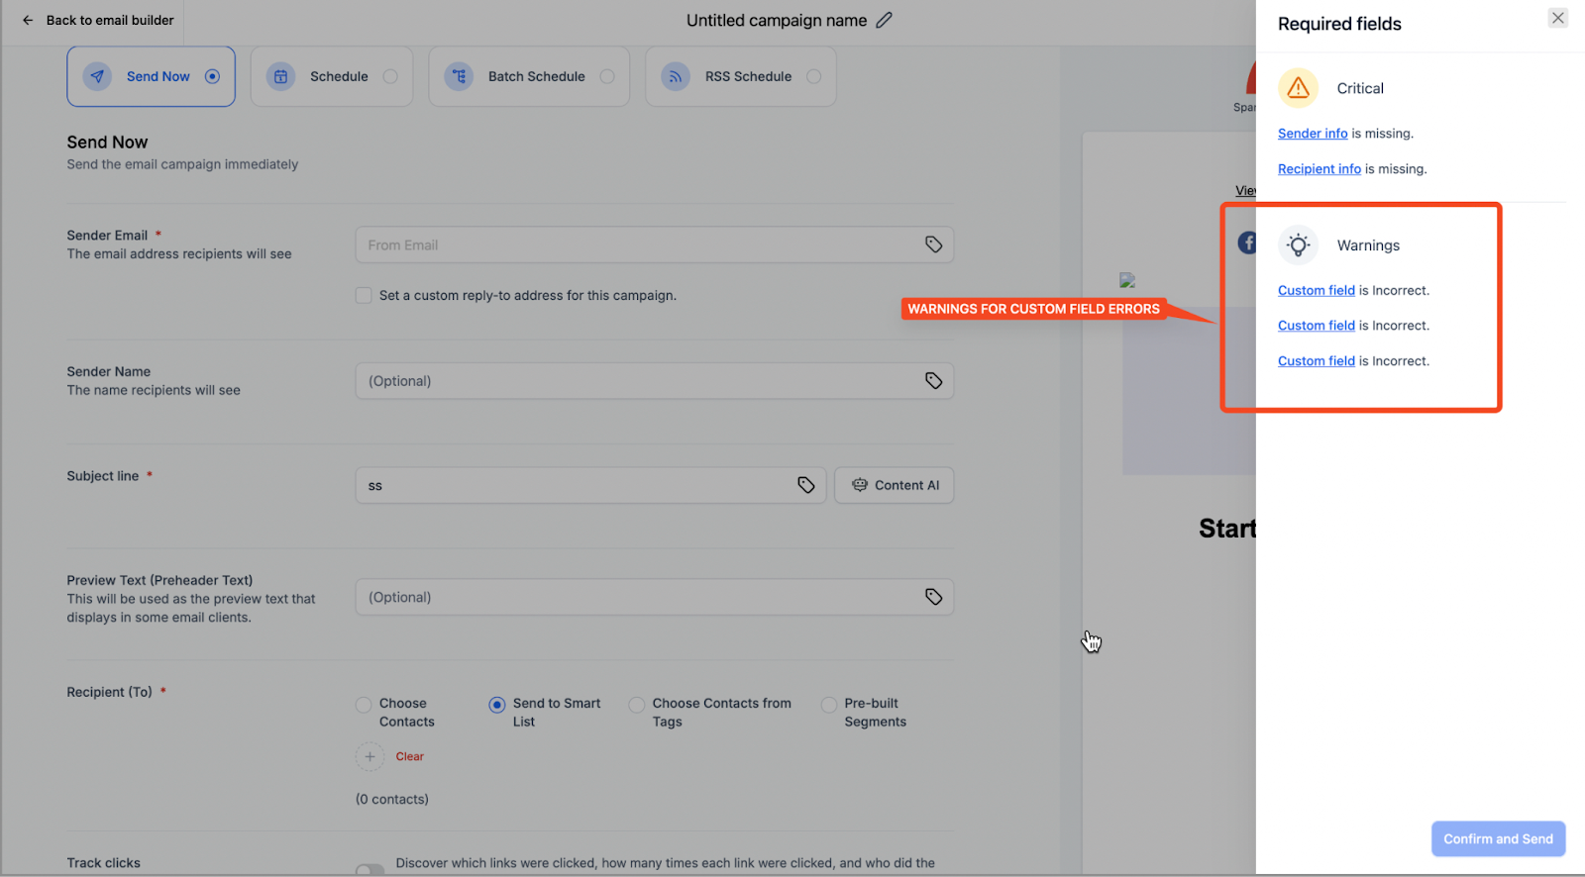Select Pre-built Segments radio option
1585x877 pixels.
(x=829, y=705)
